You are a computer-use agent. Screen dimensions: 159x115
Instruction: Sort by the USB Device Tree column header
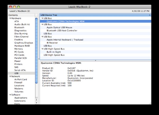pyautogui.click(x=95, y=15)
